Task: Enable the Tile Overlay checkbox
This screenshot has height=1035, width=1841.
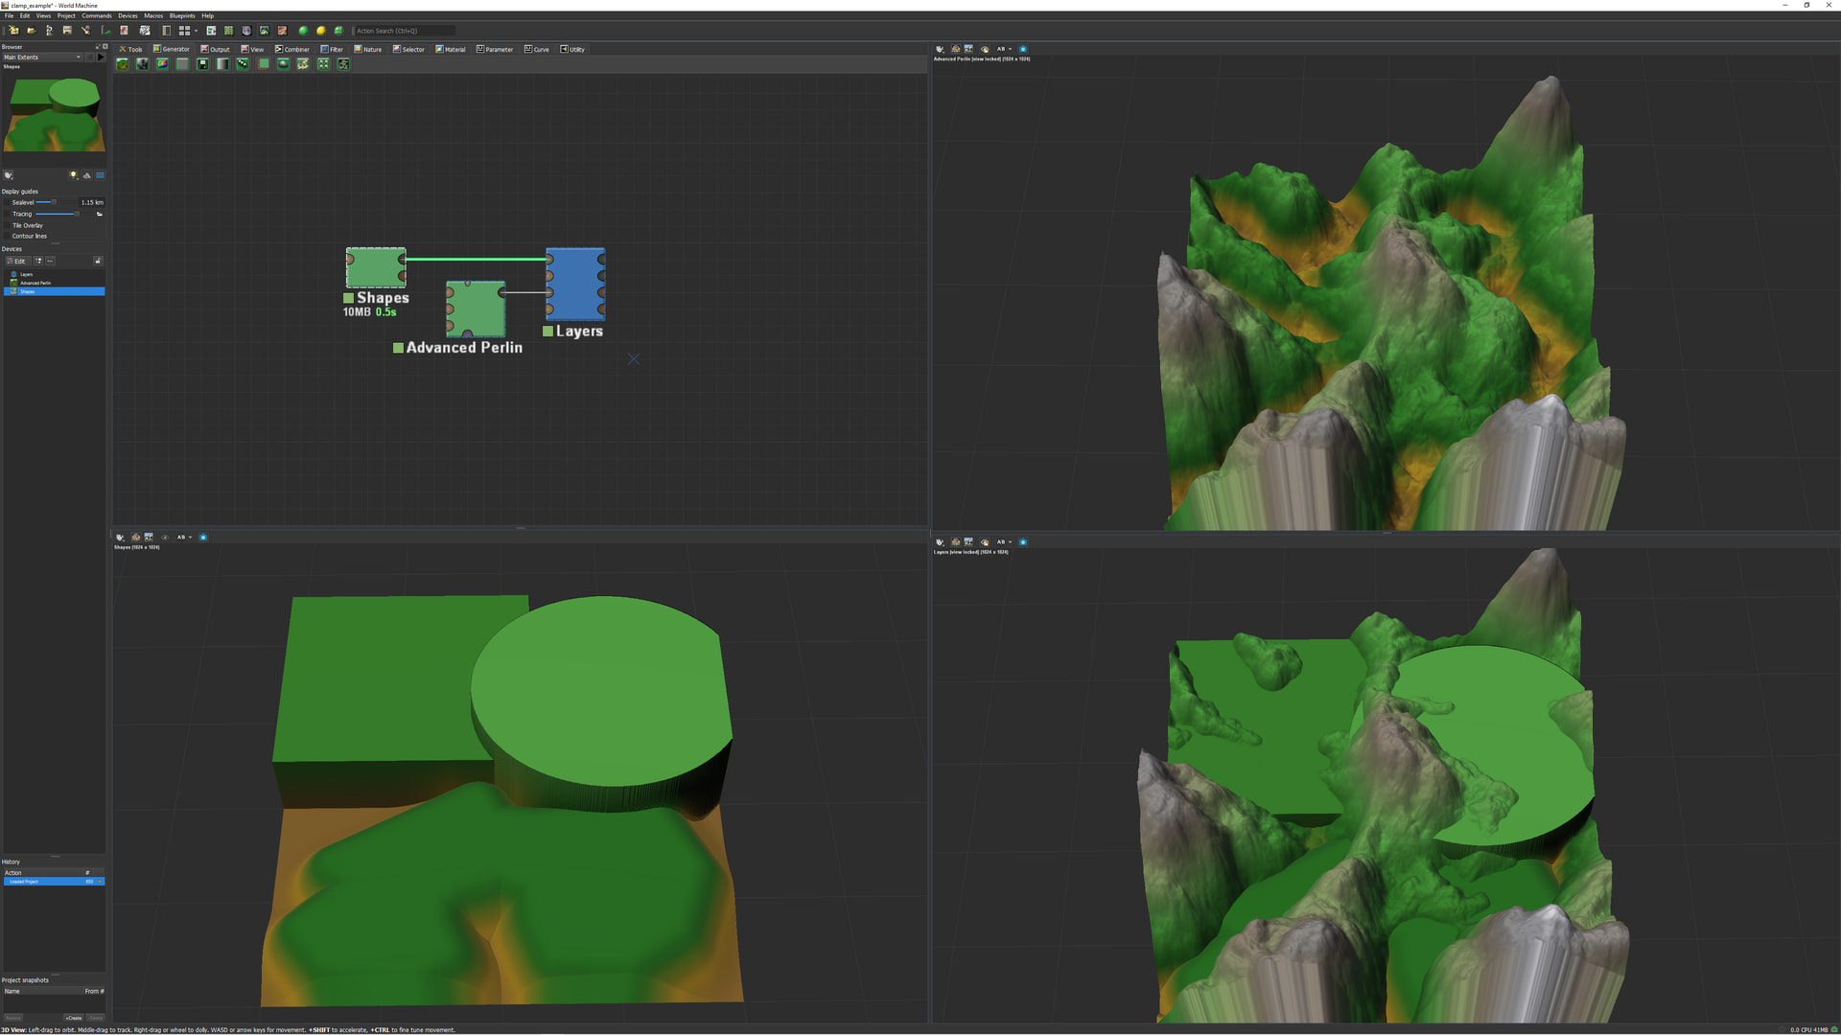Action: [7, 225]
